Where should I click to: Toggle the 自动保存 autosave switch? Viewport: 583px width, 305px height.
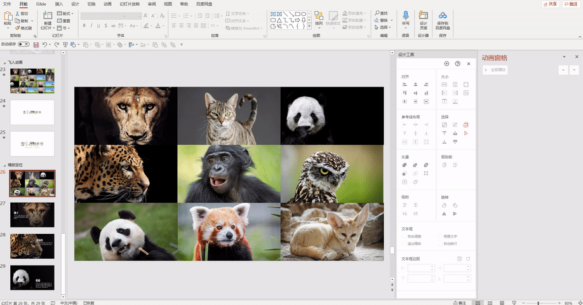point(25,44)
